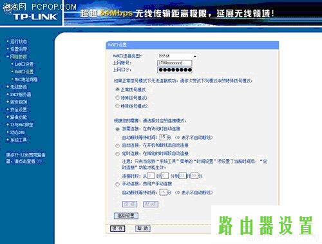Viewport: 322px width, 244px height.
Task: Open the 更多TP-LINK宽带路由器 link
Action: [26, 158]
